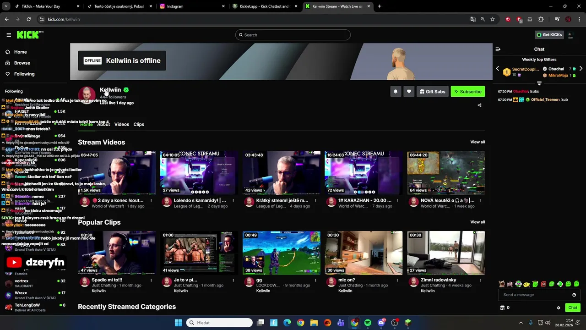The height and width of the screenshot is (330, 586).
Task: Open options menu for 'mic on?' clip
Action: (x=398, y=280)
